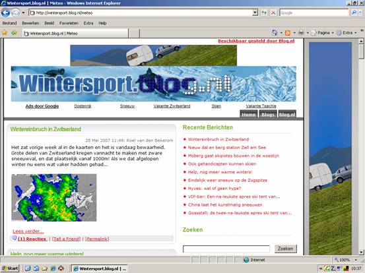Open recent post 'Ook gehandicapten kunnen skiën'

pyautogui.click(x=222, y=164)
